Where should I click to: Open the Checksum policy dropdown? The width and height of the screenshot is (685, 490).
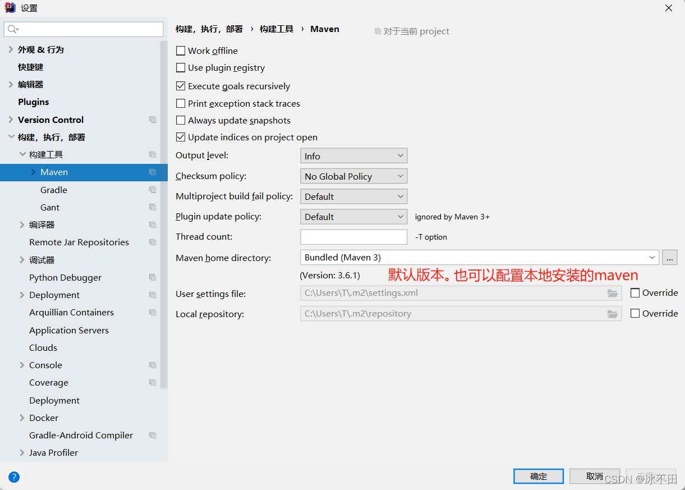coord(353,176)
